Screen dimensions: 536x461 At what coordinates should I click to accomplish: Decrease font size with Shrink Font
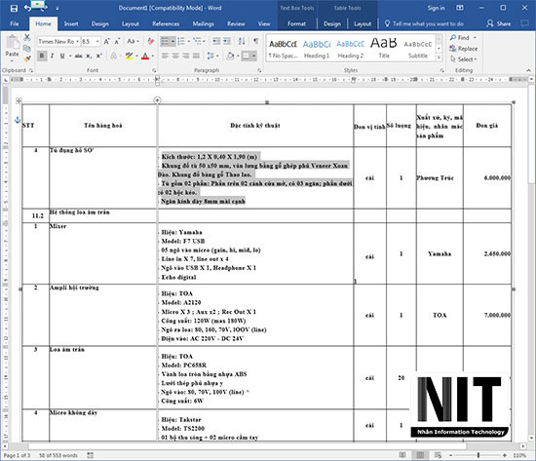(117, 41)
